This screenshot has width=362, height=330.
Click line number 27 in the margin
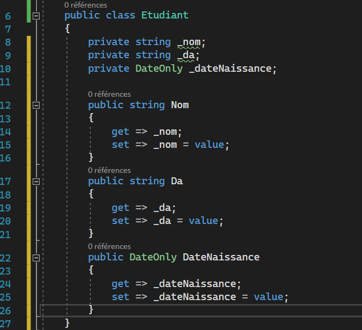click(5, 323)
